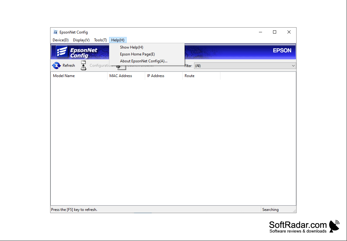The image size is (347, 241).
Task: Sort by the IP Address column header
Action: point(164,76)
